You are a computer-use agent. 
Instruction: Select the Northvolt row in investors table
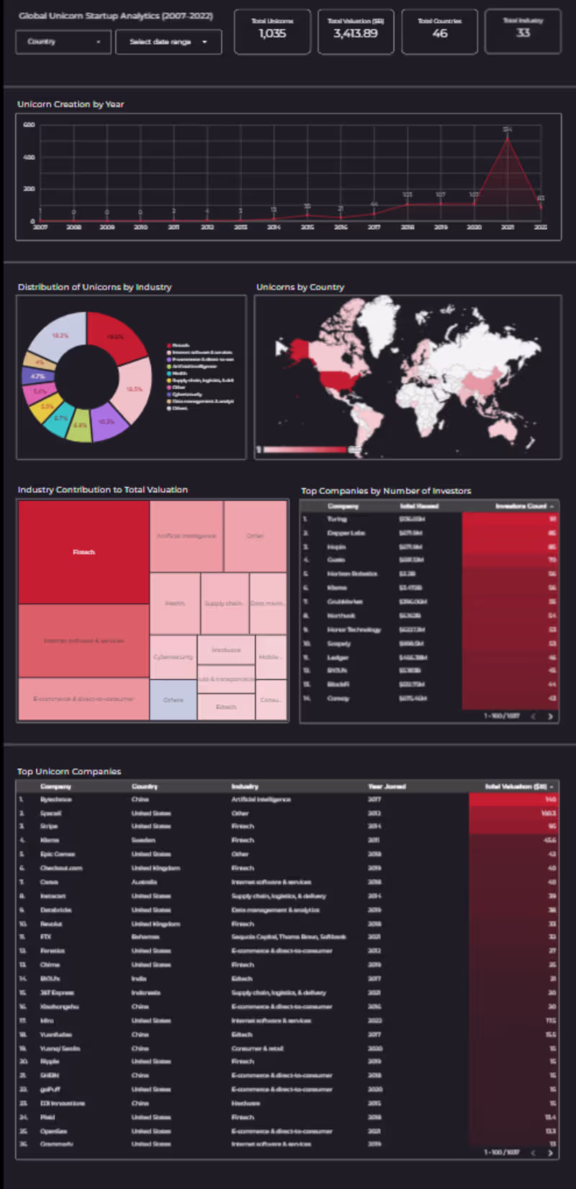pos(429,615)
